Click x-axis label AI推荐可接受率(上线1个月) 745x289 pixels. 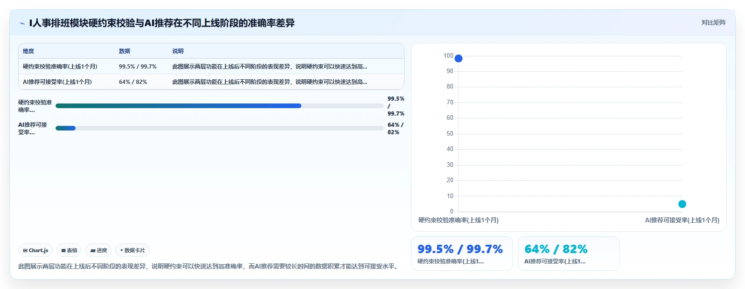(682, 220)
